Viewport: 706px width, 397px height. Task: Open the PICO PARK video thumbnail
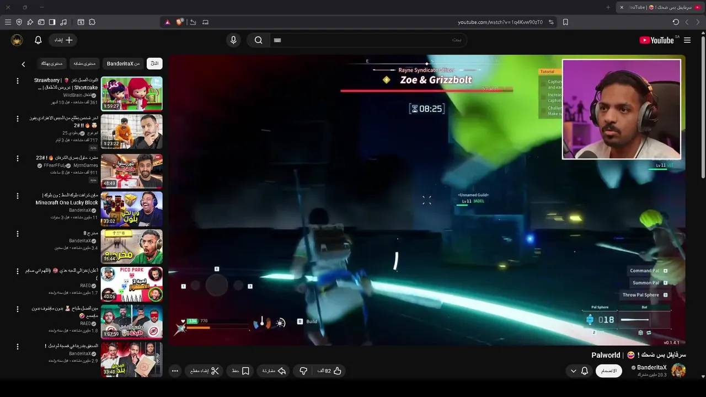[131, 284]
